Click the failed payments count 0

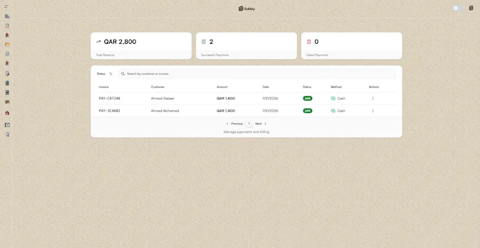point(317,41)
